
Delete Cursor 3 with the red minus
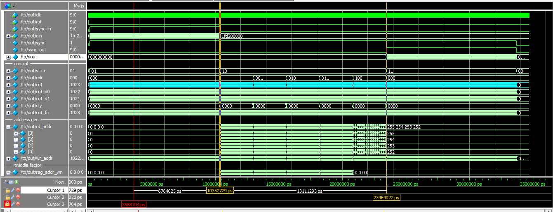click(18, 204)
